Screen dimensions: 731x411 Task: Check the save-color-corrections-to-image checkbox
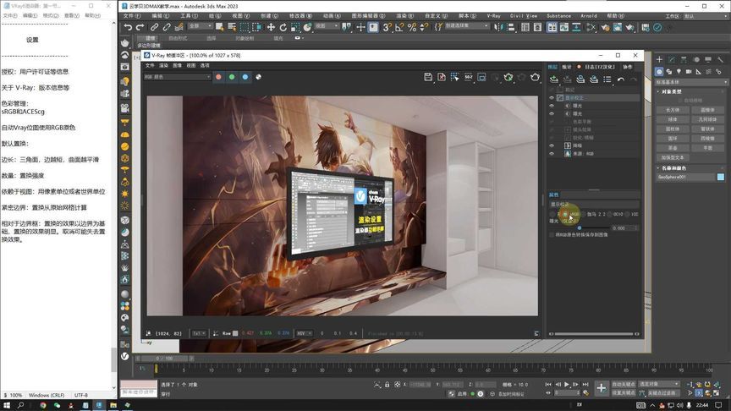pyautogui.click(x=552, y=235)
